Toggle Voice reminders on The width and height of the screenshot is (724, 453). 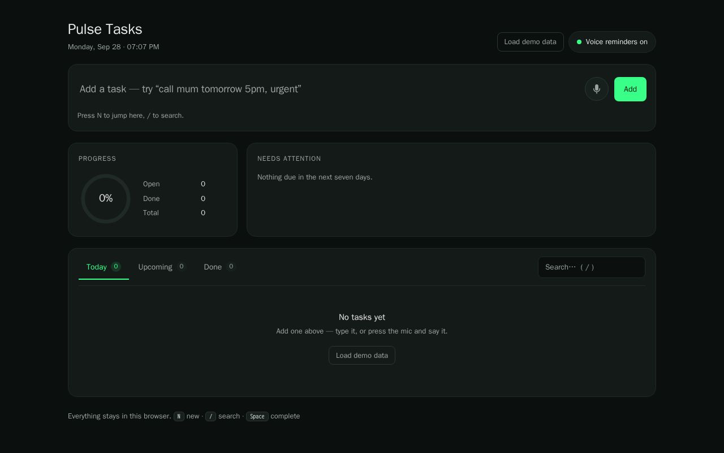click(612, 42)
